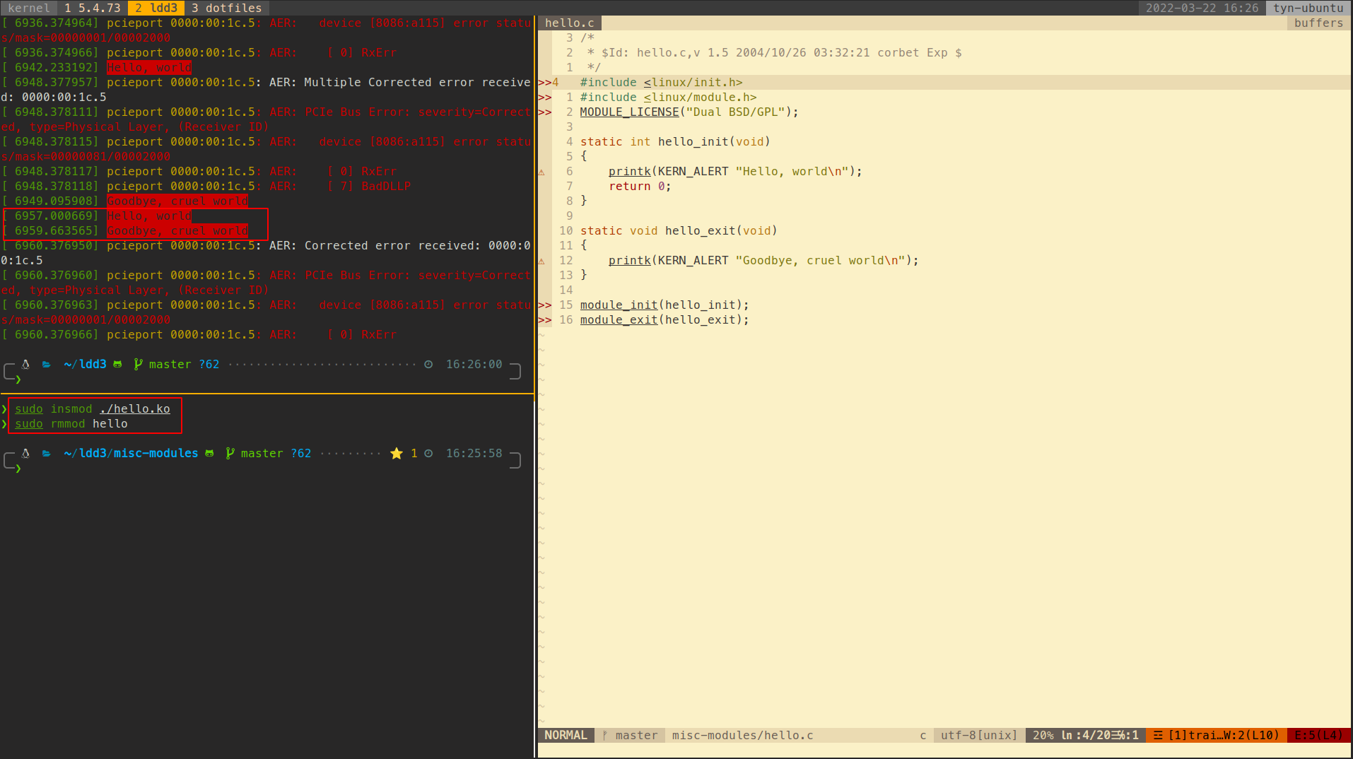The width and height of the screenshot is (1353, 759).
Task: Click the 2022-03-22 16:26 date display
Action: pos(1202,8)
